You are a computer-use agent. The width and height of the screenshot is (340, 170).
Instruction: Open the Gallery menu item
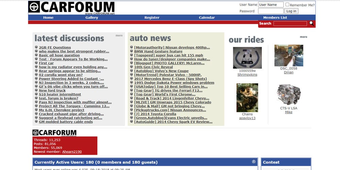coord(91,18)
